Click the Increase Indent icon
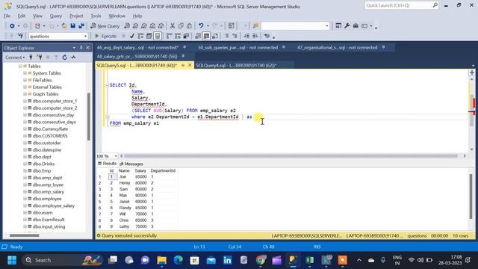478x269 pixels. pyautogui.click(x=255, y=36)
